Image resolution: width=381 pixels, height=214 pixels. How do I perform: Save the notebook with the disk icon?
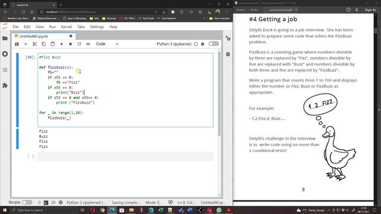[x=17, y=44]
